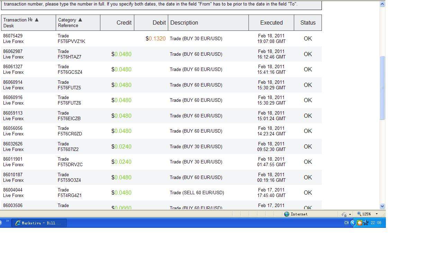
Task: Click the Transaction № header label
Action: pos(18,20)
